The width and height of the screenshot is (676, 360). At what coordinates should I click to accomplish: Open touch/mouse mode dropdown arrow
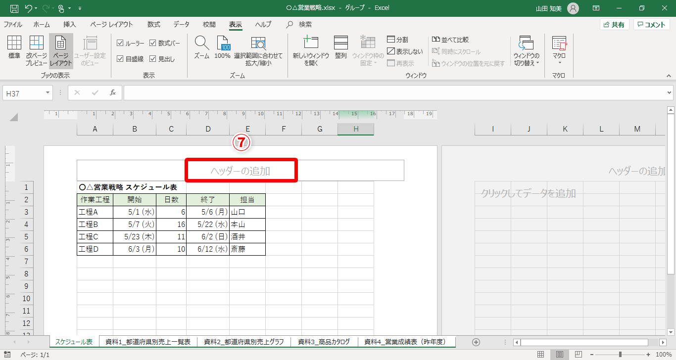coord(70,8)
